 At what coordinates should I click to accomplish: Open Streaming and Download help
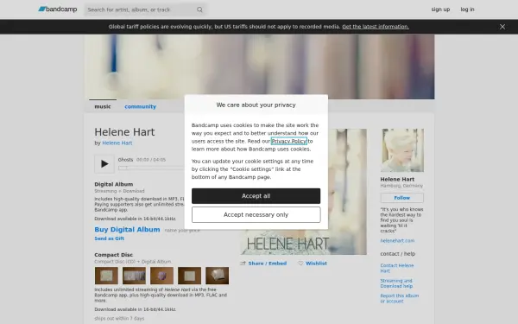[x=396, y=283]
